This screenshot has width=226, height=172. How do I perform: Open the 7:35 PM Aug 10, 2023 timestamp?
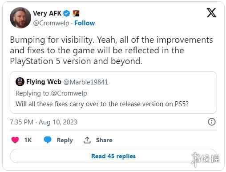point(44,122)
